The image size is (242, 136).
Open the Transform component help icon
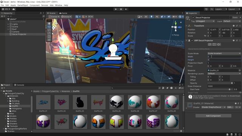[234, 26]
